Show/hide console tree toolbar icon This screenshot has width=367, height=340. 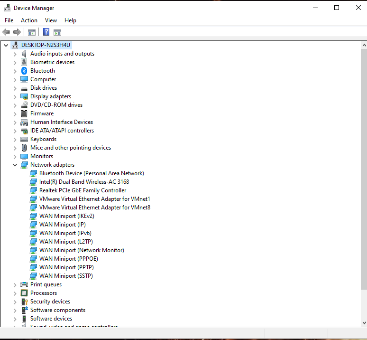click(x=32, y=32)
